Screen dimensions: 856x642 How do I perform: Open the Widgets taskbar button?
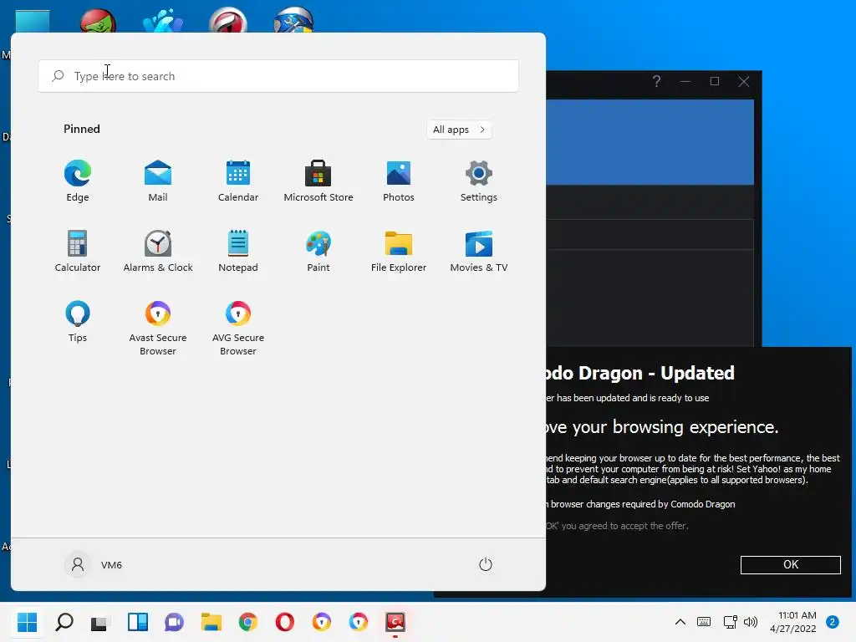pyautogui.click(x=138, y=622)
